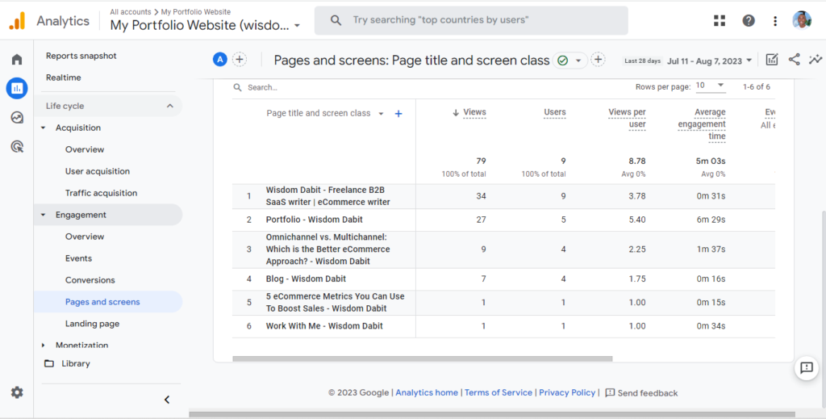The height and width of the screenshot is (419, 826).
Task: Select Pages and screens in sidebar
Action: tap(108, 302)
